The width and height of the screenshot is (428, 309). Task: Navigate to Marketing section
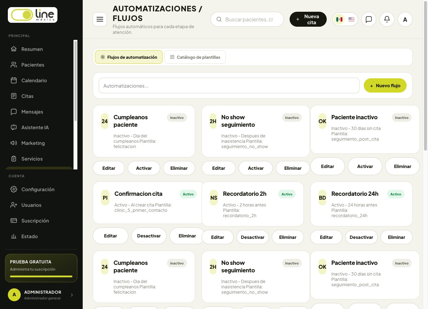tap(39, 143)
